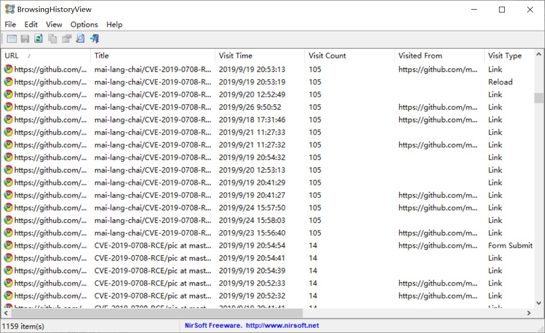Click Chrome icon of row visited 2019/9/19 20:54:41
This screenshot has width=545, height=333.
[x=8, y=258]
